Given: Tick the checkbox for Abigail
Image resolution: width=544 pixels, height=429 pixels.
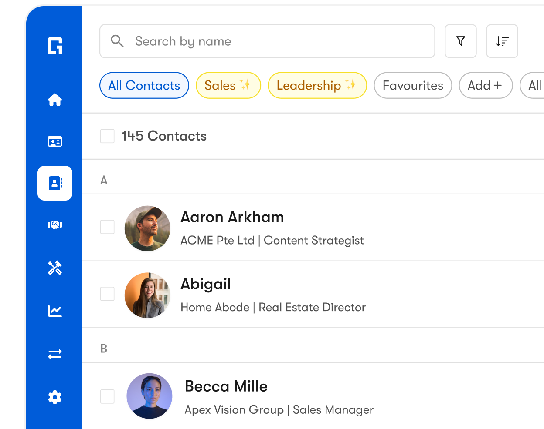Looking at the screenshot, I should point(107,294).
